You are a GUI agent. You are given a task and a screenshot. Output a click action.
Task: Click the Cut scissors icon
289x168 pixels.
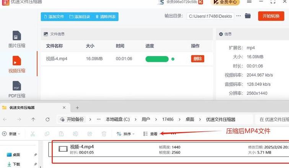click(33, 134)
